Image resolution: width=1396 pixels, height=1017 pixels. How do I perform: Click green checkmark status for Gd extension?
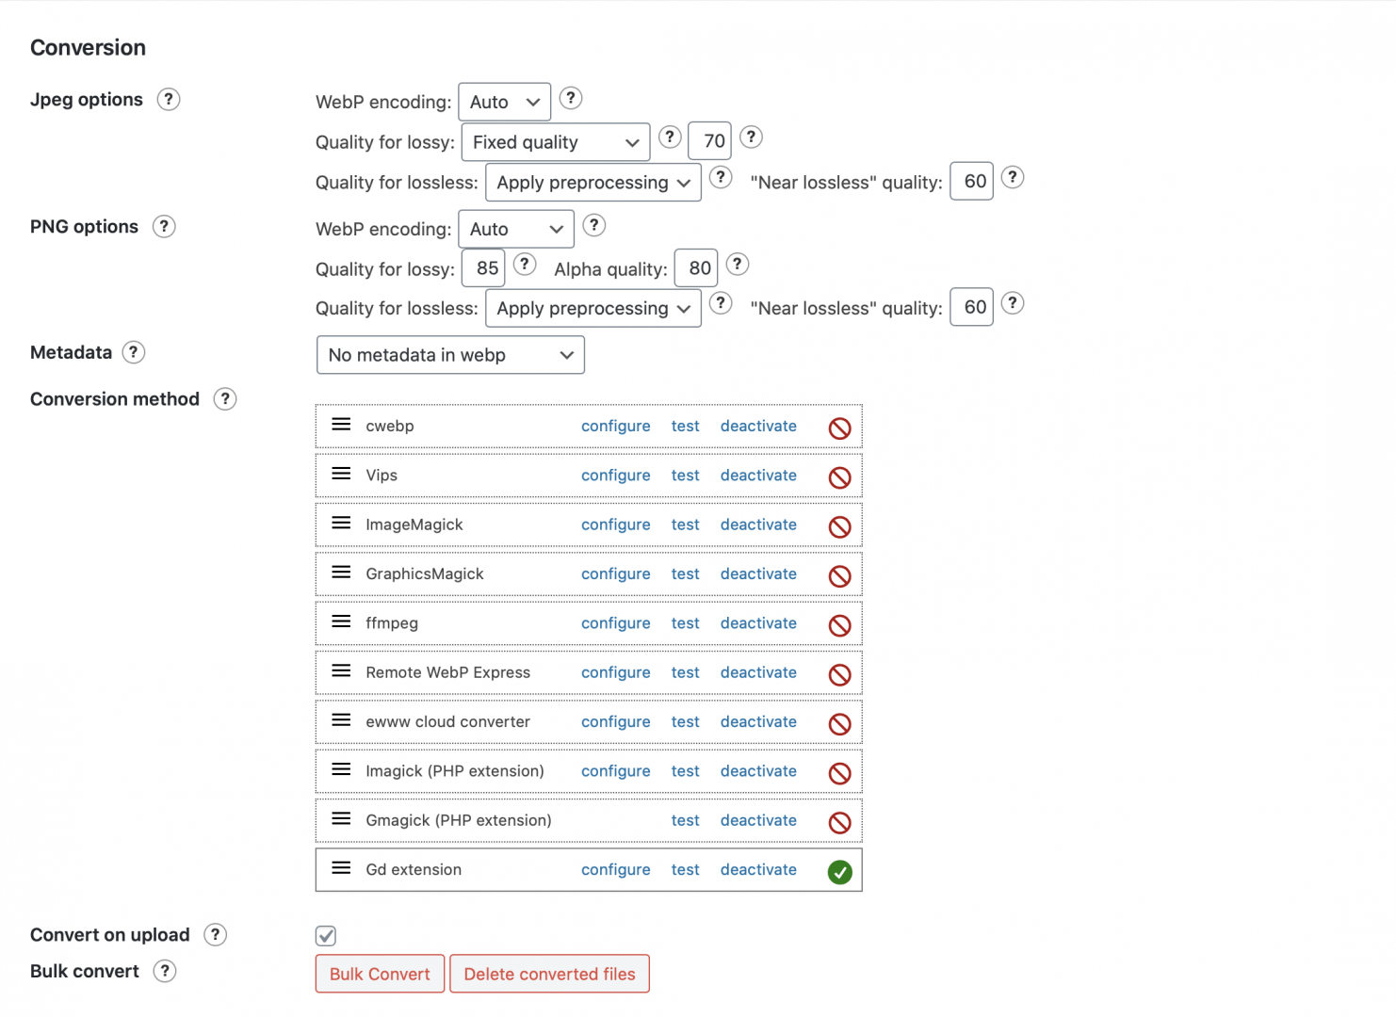(x=839, y=872)
